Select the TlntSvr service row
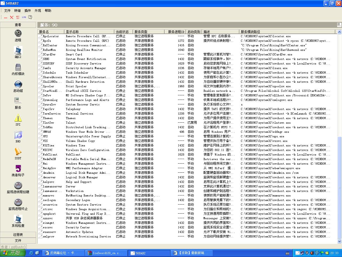The image size is (342, 257). 186,123
